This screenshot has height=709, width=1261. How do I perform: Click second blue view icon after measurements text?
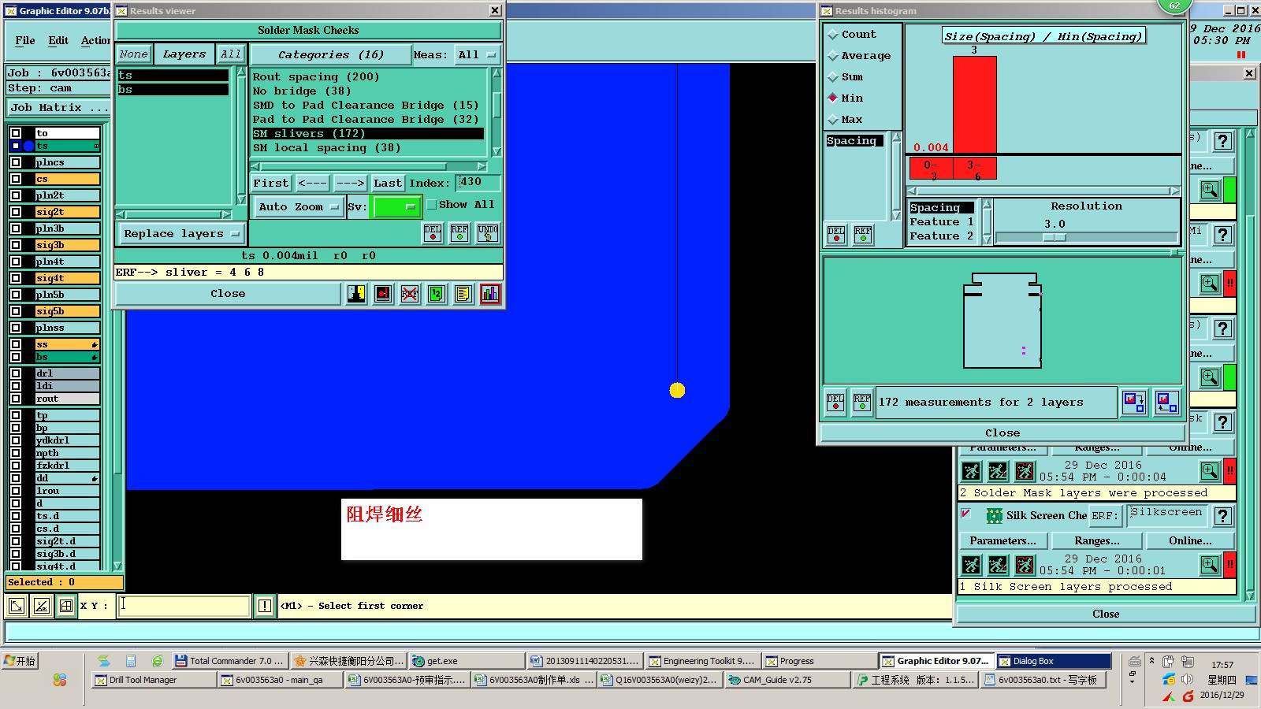pyautogui.click(x=1167, y=403)
